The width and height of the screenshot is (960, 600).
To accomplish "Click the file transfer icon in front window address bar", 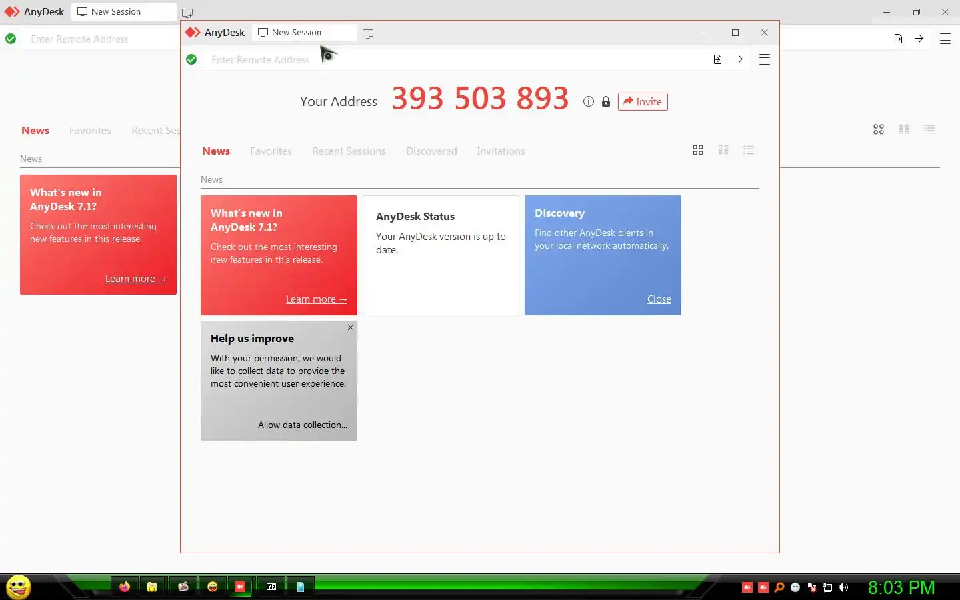I will coord(717,59).
